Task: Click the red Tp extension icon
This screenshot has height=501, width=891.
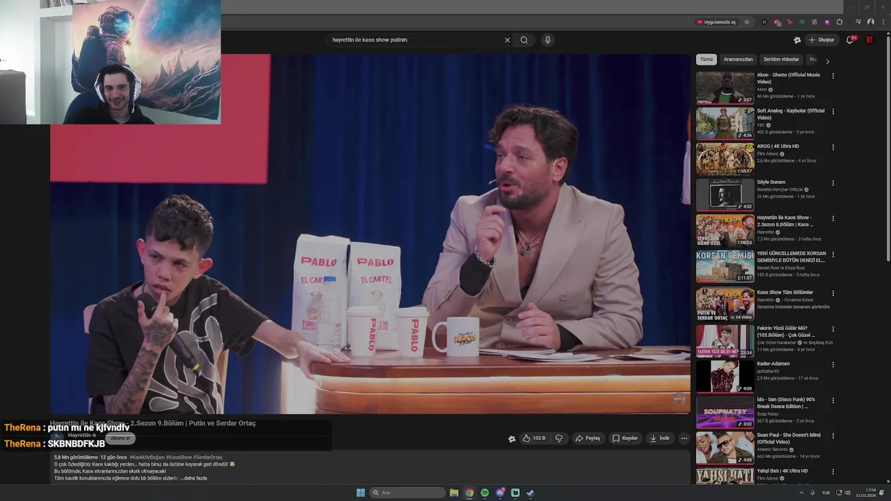Action: click(789, 22)
